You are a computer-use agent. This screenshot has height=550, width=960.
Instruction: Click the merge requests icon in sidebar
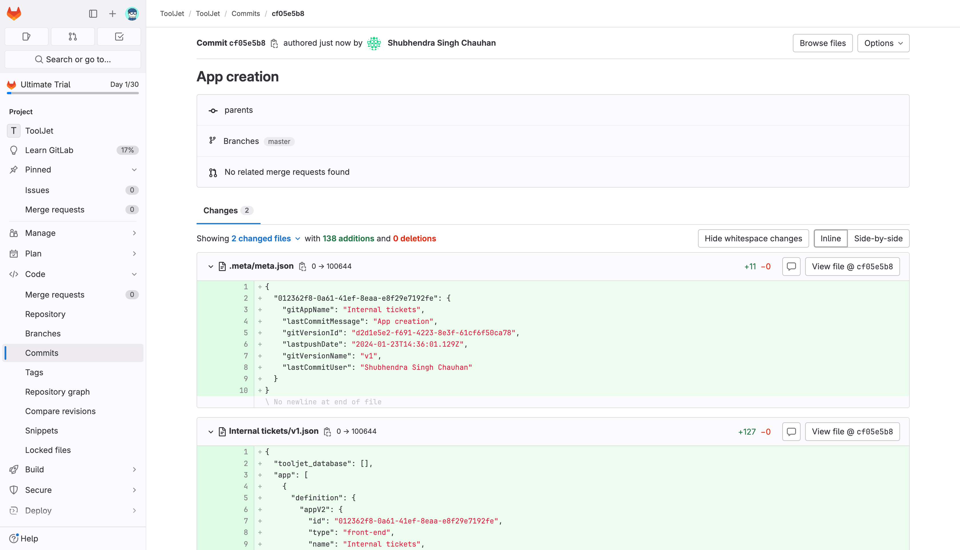(73, 36)
